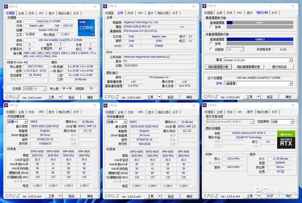Expand the 工具 arrow in the Gigabyte mainboard window
Image resolution: width=302 pixels, height=203 pixels.
coord(159,97)
